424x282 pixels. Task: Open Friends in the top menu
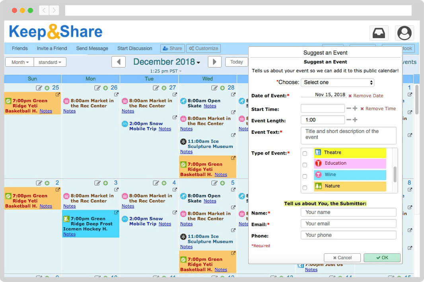pyautogui.click(x=20, y=48)
